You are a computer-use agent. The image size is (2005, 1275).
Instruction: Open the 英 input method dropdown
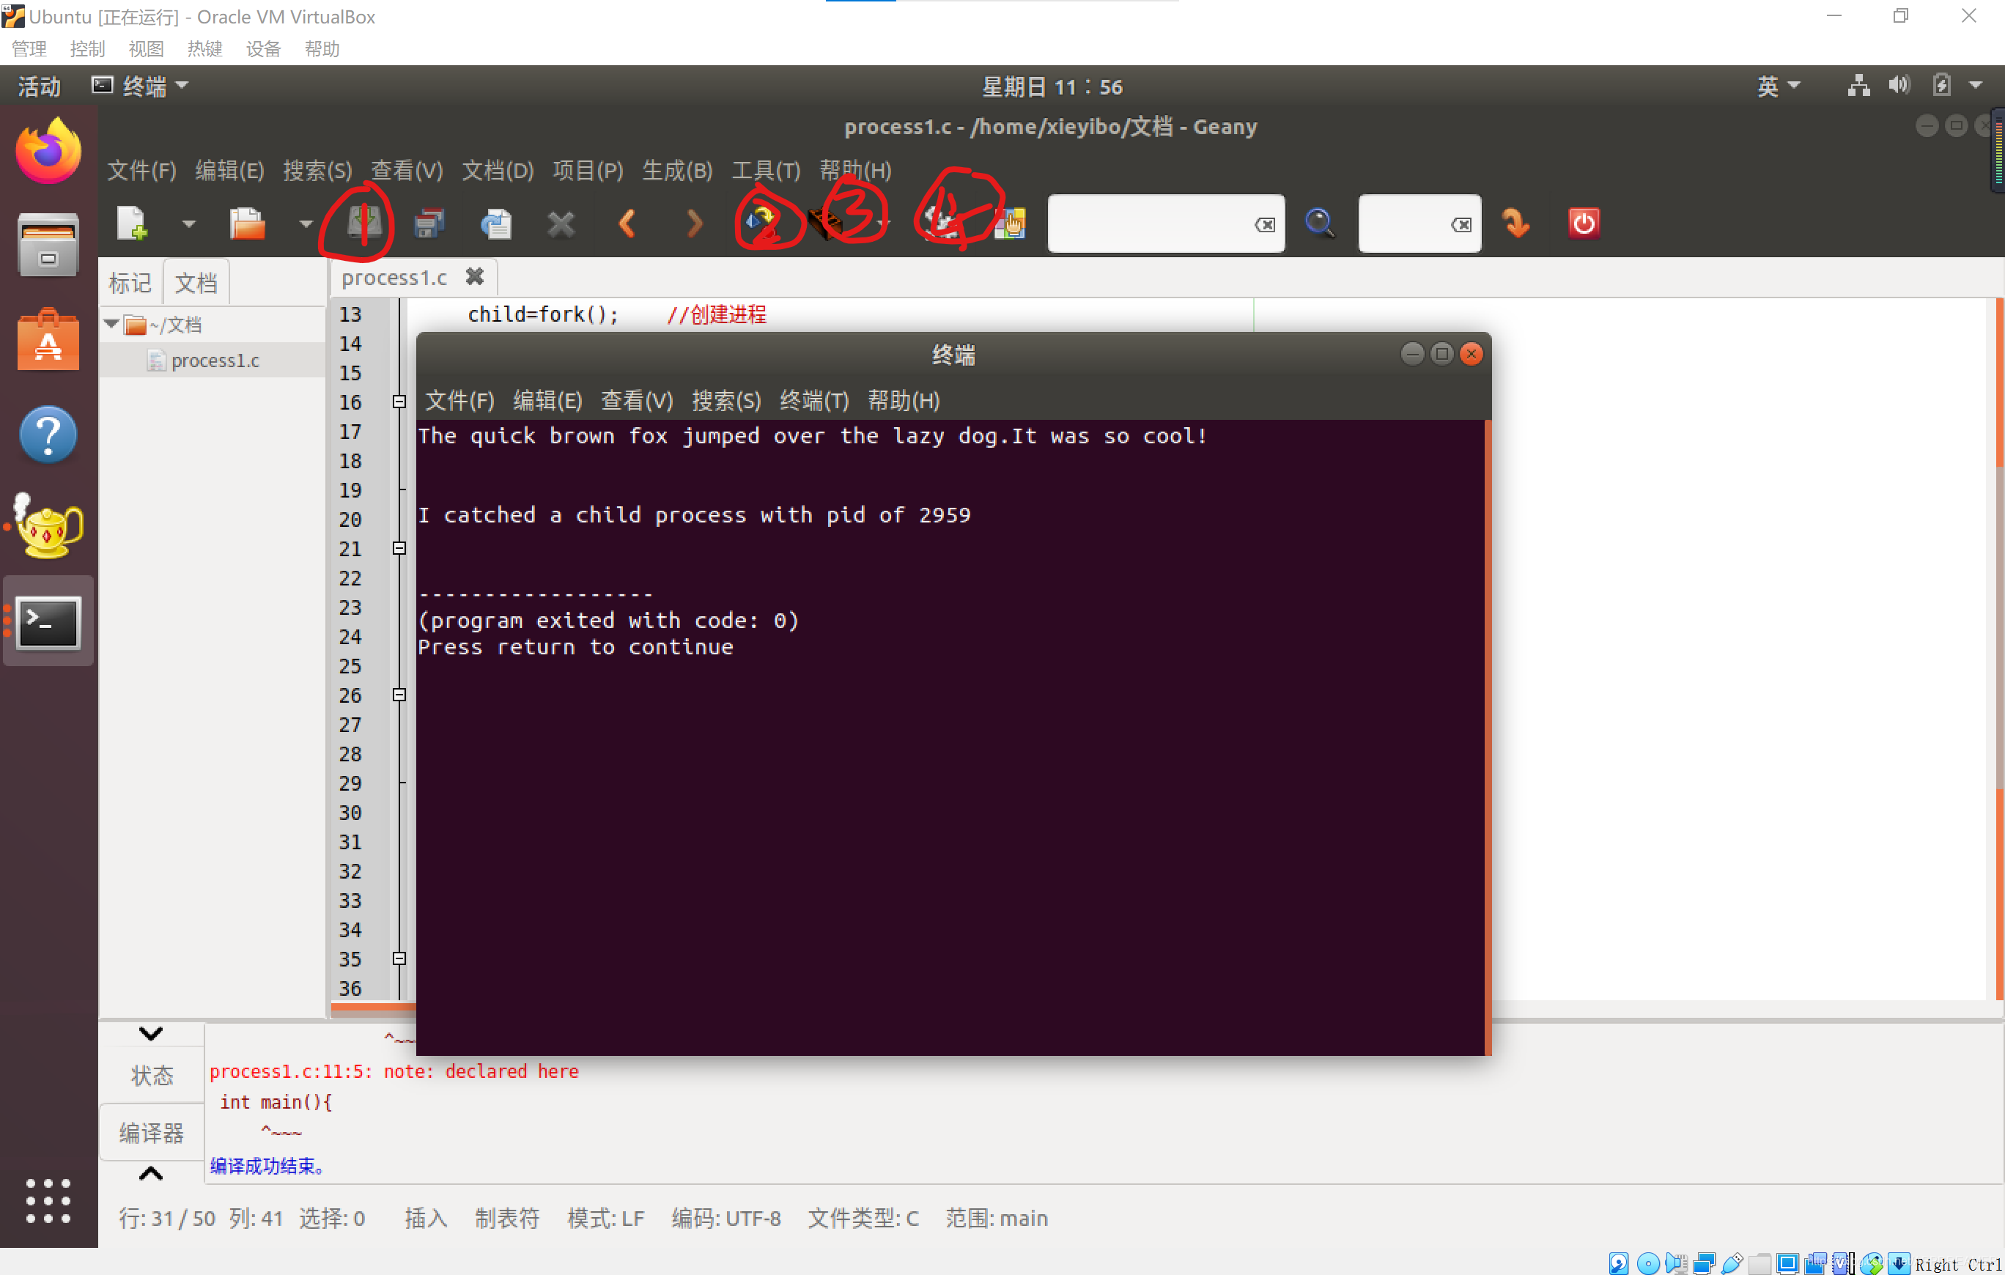coord(1778,86)
